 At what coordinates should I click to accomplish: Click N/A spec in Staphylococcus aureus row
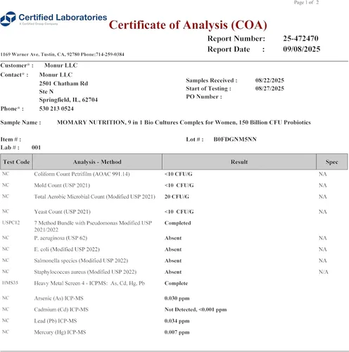click(324, 272)
